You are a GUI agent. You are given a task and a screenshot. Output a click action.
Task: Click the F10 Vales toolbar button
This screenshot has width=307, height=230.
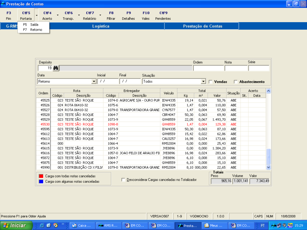coord(146,15)
